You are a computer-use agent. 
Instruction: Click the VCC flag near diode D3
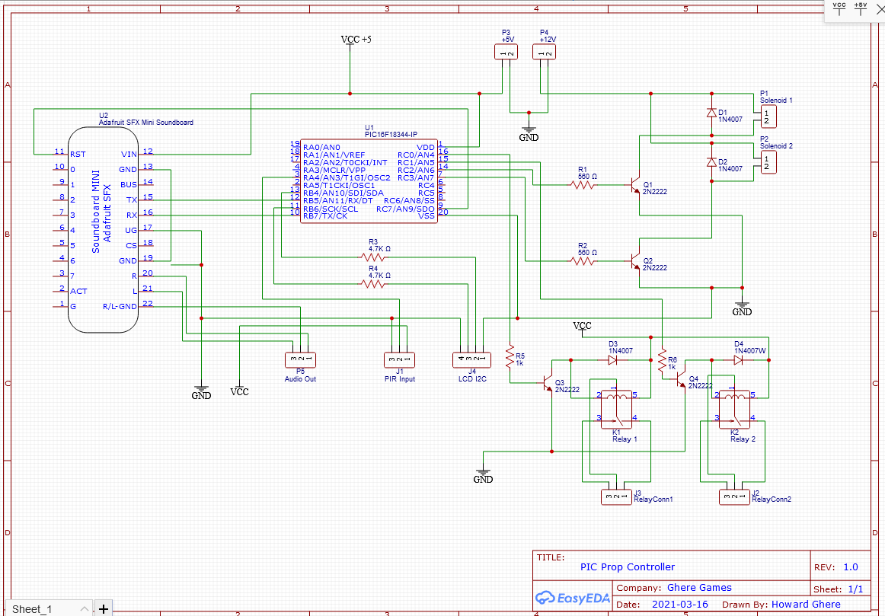582,326
